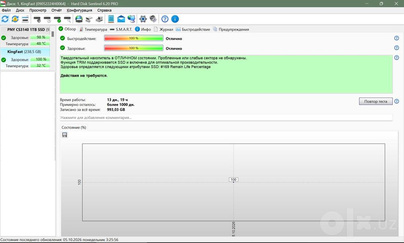This screenshot has width=404, height=243.
Task: Open the Журнал tab
Action: [164, 29]
